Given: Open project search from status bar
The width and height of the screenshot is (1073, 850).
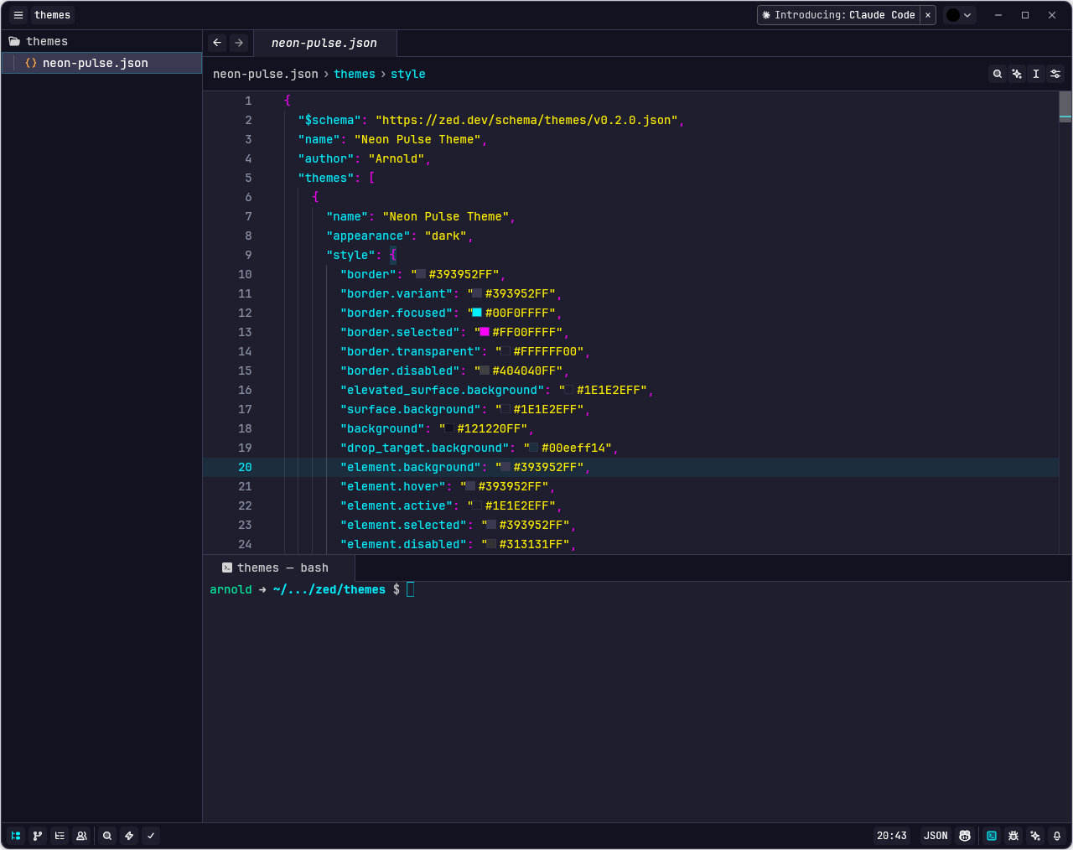Looking at the screenshot, I should tap(107, 836).
